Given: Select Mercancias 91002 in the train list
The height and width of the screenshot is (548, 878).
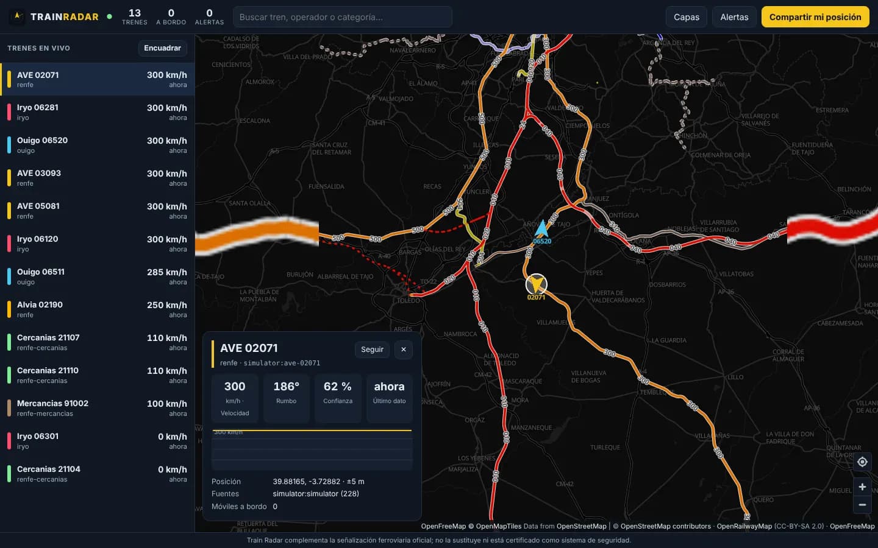Looking at the screenshot, I should [98, 408].
